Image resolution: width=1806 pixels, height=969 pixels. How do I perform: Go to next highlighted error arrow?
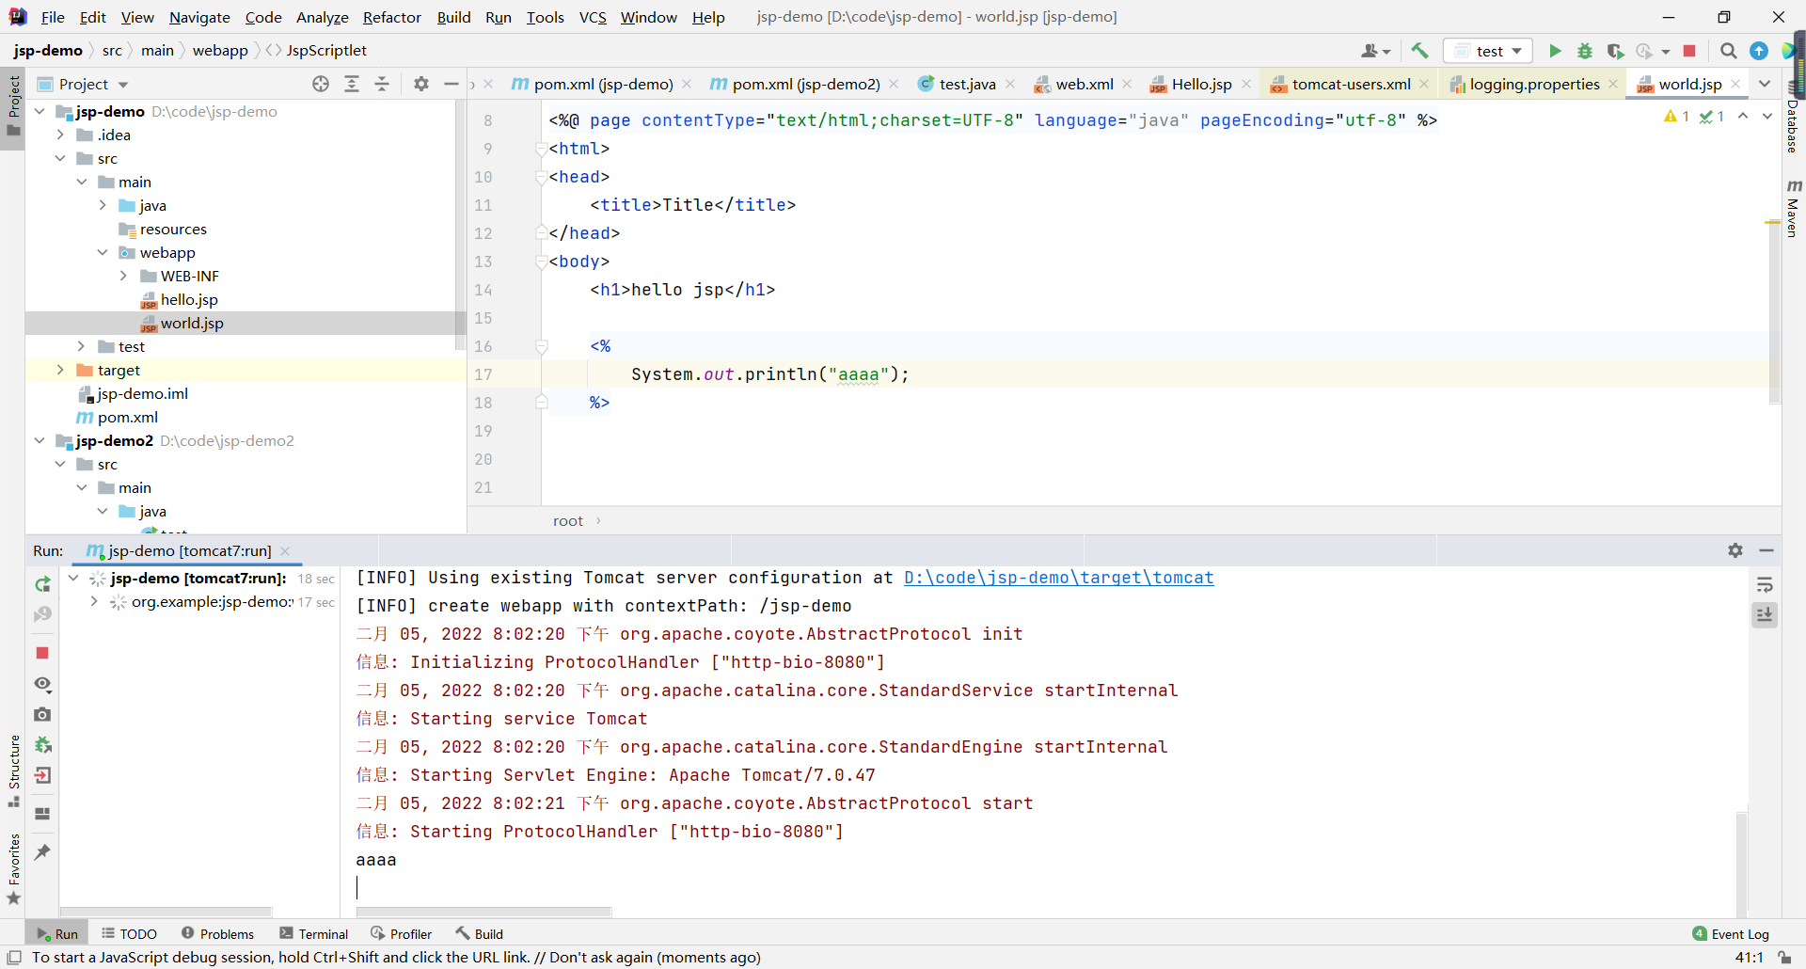(x=1766, y=116)
